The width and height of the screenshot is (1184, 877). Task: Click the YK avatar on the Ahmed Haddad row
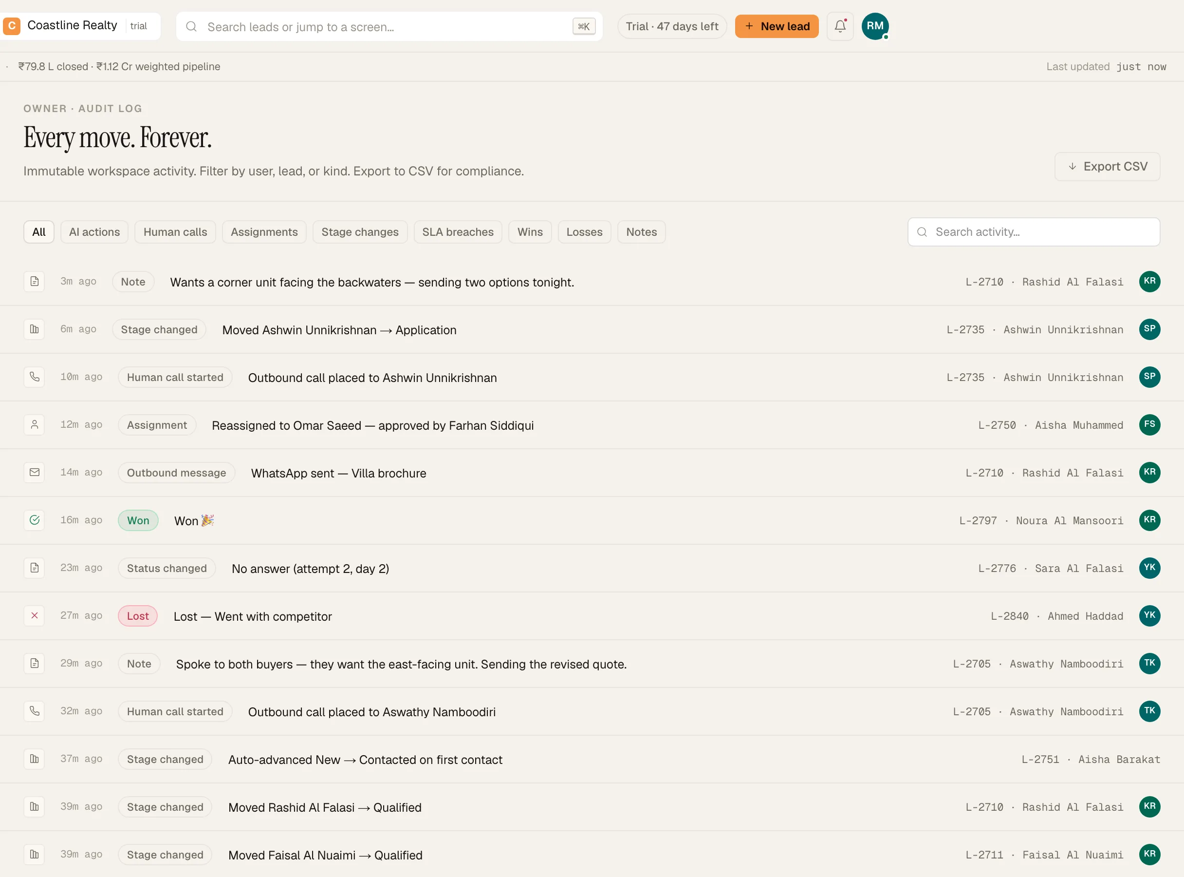[1149, 616]
